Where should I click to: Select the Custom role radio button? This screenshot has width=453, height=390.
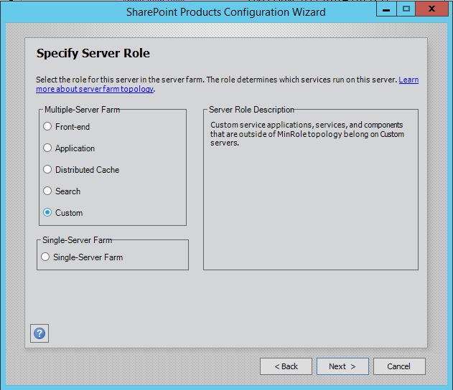47,213
